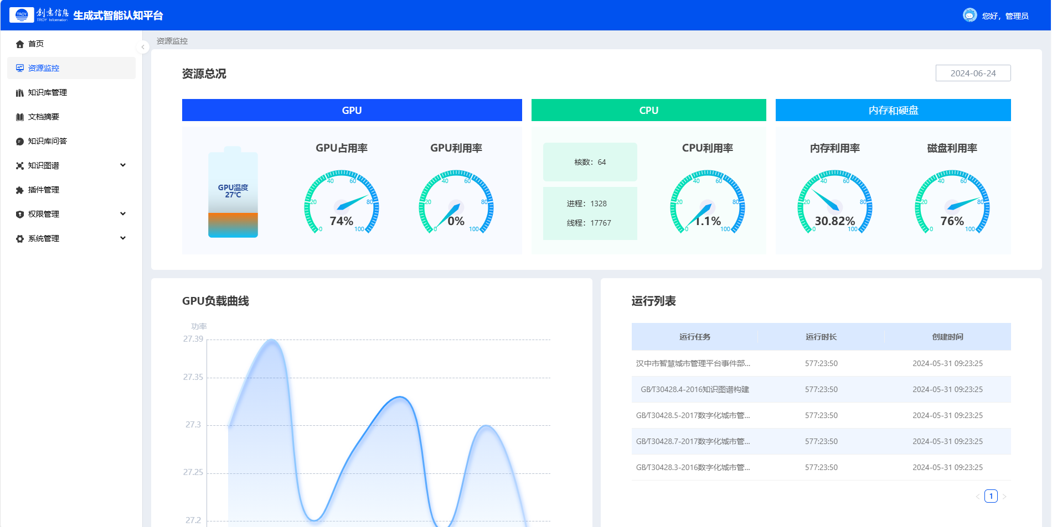
Task: Select the GB/T30428.3-2016数字化城市管... task row
Action: click(x=821, y=467)
